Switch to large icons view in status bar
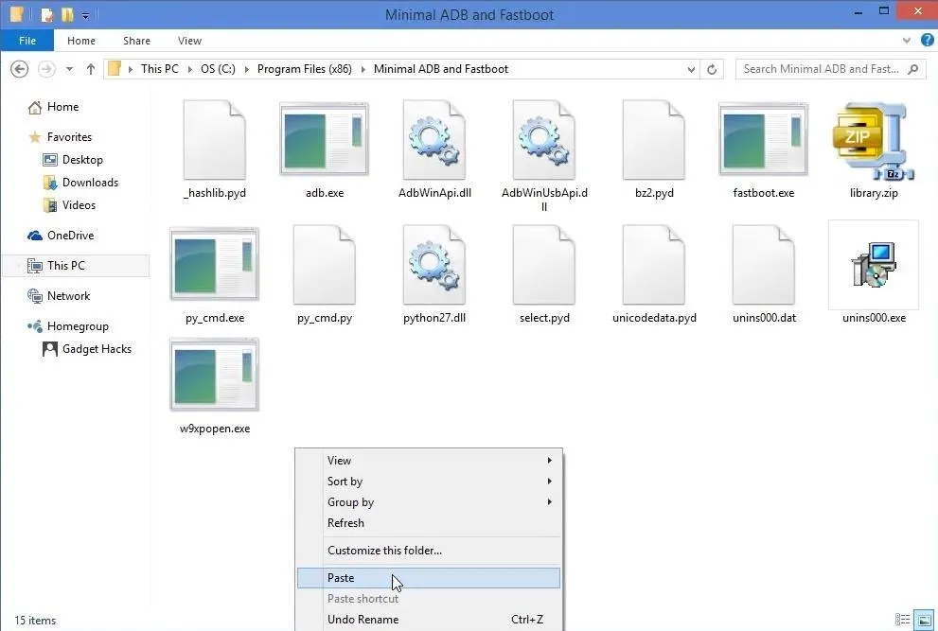The image size is (938, 631). tap(924, 620)
